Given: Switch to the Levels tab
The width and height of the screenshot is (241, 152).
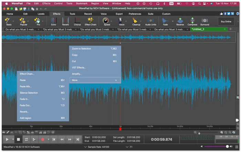Looking at the screenshot, I should tap(41, 14).
